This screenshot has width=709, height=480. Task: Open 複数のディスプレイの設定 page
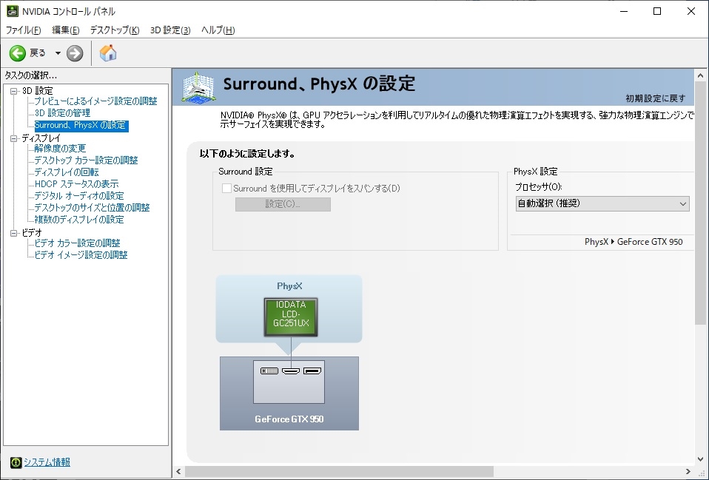(x=79, y=220)
